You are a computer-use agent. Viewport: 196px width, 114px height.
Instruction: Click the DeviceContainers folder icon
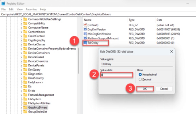pos(25,53)
